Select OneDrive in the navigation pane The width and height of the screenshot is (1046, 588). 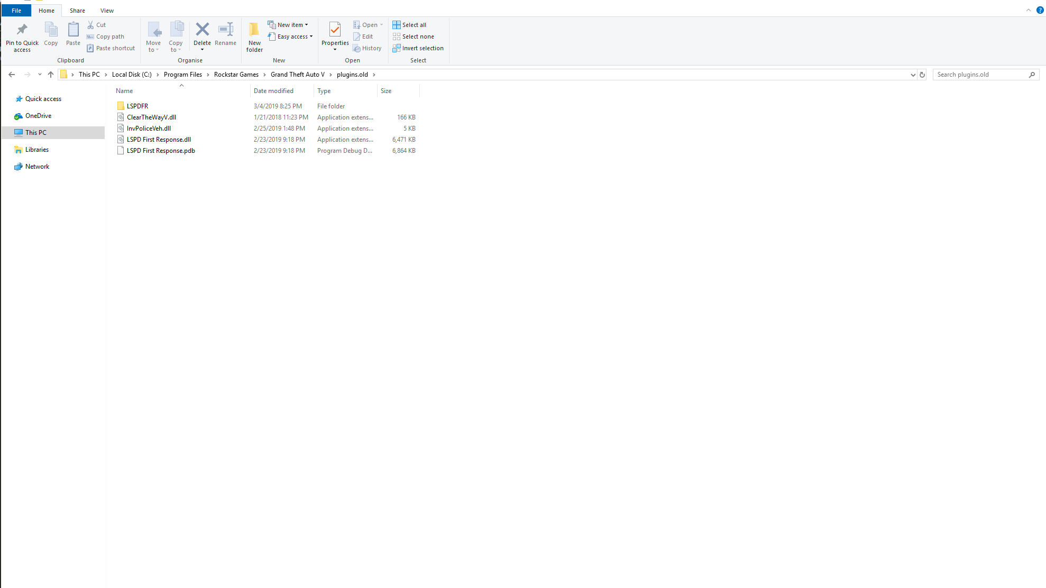tap(38, 116)
